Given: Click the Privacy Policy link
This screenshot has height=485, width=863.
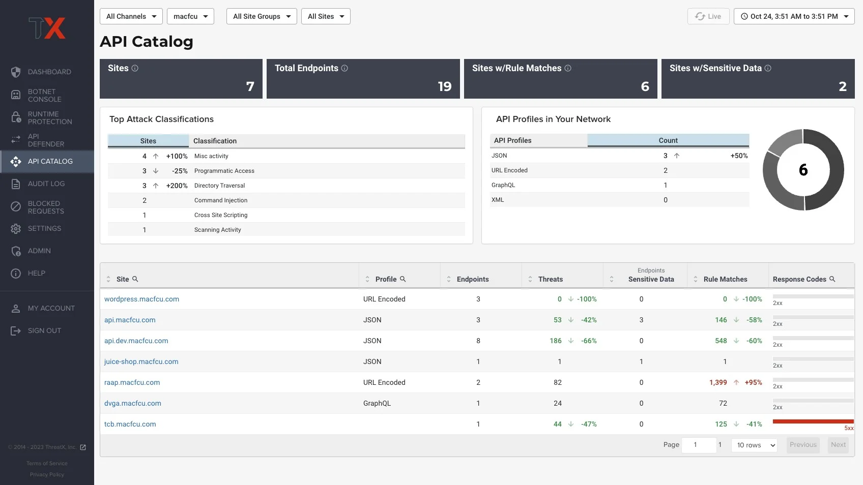Looking at the screenshot, I should coord(47,475).
